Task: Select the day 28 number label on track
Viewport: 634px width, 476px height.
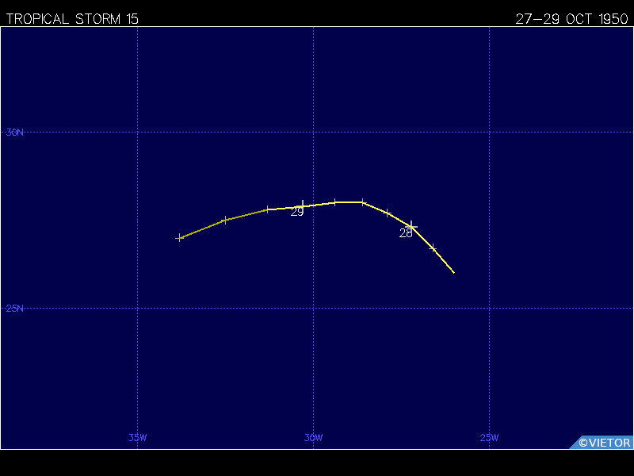Action: [x=406, y=233]
